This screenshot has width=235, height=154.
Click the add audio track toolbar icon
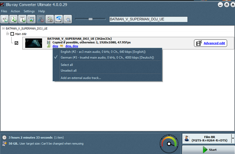tap(13, 19)
